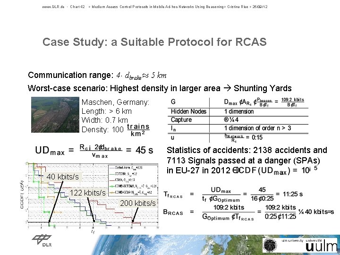Click the slide title 'Case Study: a Suitable Protocol for RCAS'
Screen dimensions: 340x255
click(154, 42)
